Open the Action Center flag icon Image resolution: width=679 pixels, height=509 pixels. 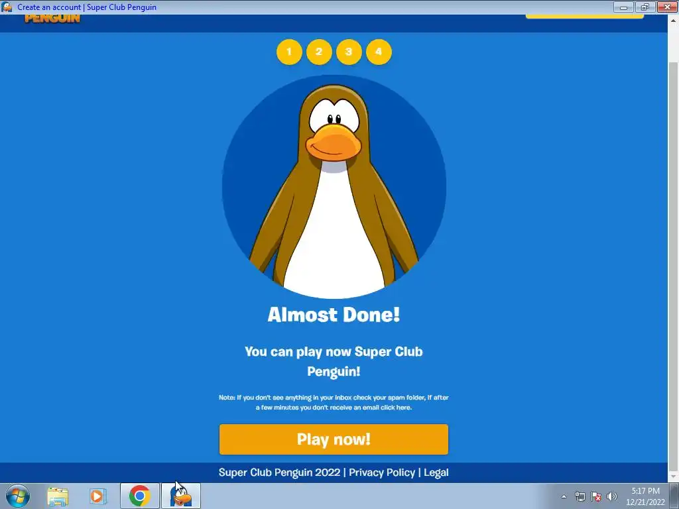click(x=596, y=496)
